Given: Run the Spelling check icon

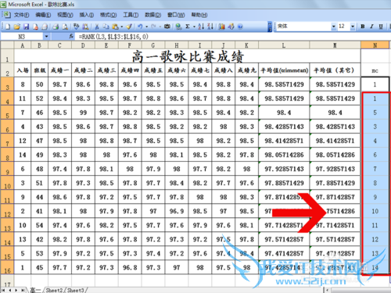Looking at the screenshot, I should coord(76,27).
